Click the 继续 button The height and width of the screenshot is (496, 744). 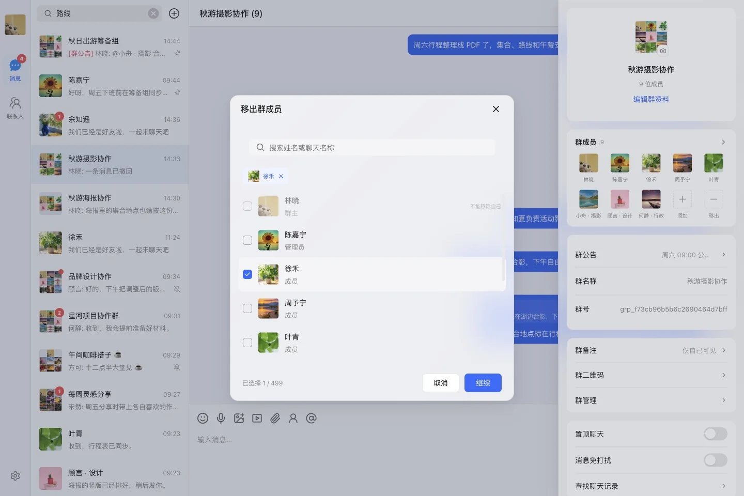point(483,383)
